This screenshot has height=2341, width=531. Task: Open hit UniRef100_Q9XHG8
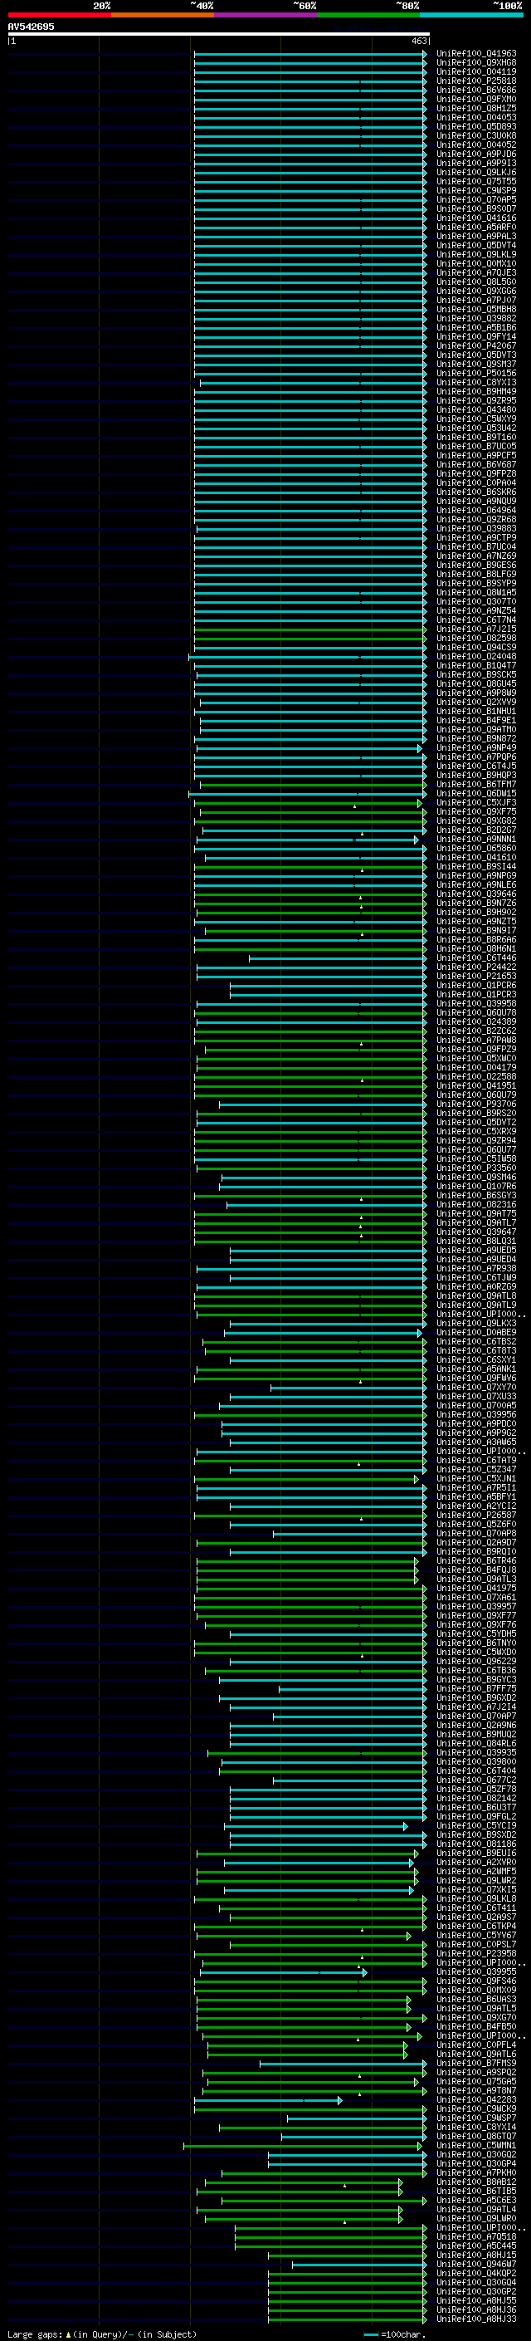coord(475,63)
